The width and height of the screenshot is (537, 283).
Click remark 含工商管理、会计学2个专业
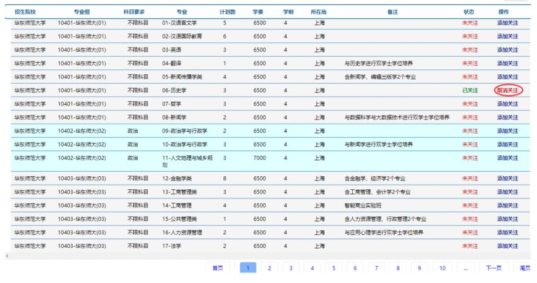coord(378,192)
